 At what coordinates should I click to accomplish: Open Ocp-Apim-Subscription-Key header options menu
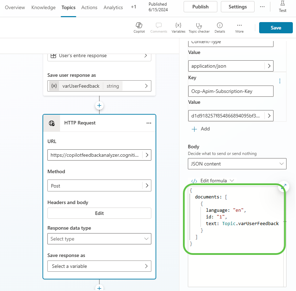280,81
